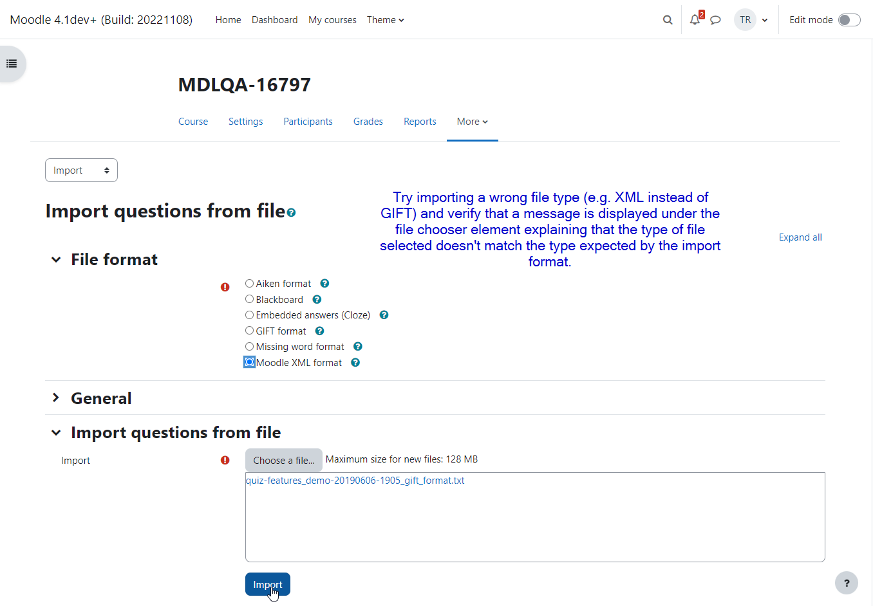Screen dimensions: 873x606
Task: Open the course index drawer icon
Action: click(12, 64)
